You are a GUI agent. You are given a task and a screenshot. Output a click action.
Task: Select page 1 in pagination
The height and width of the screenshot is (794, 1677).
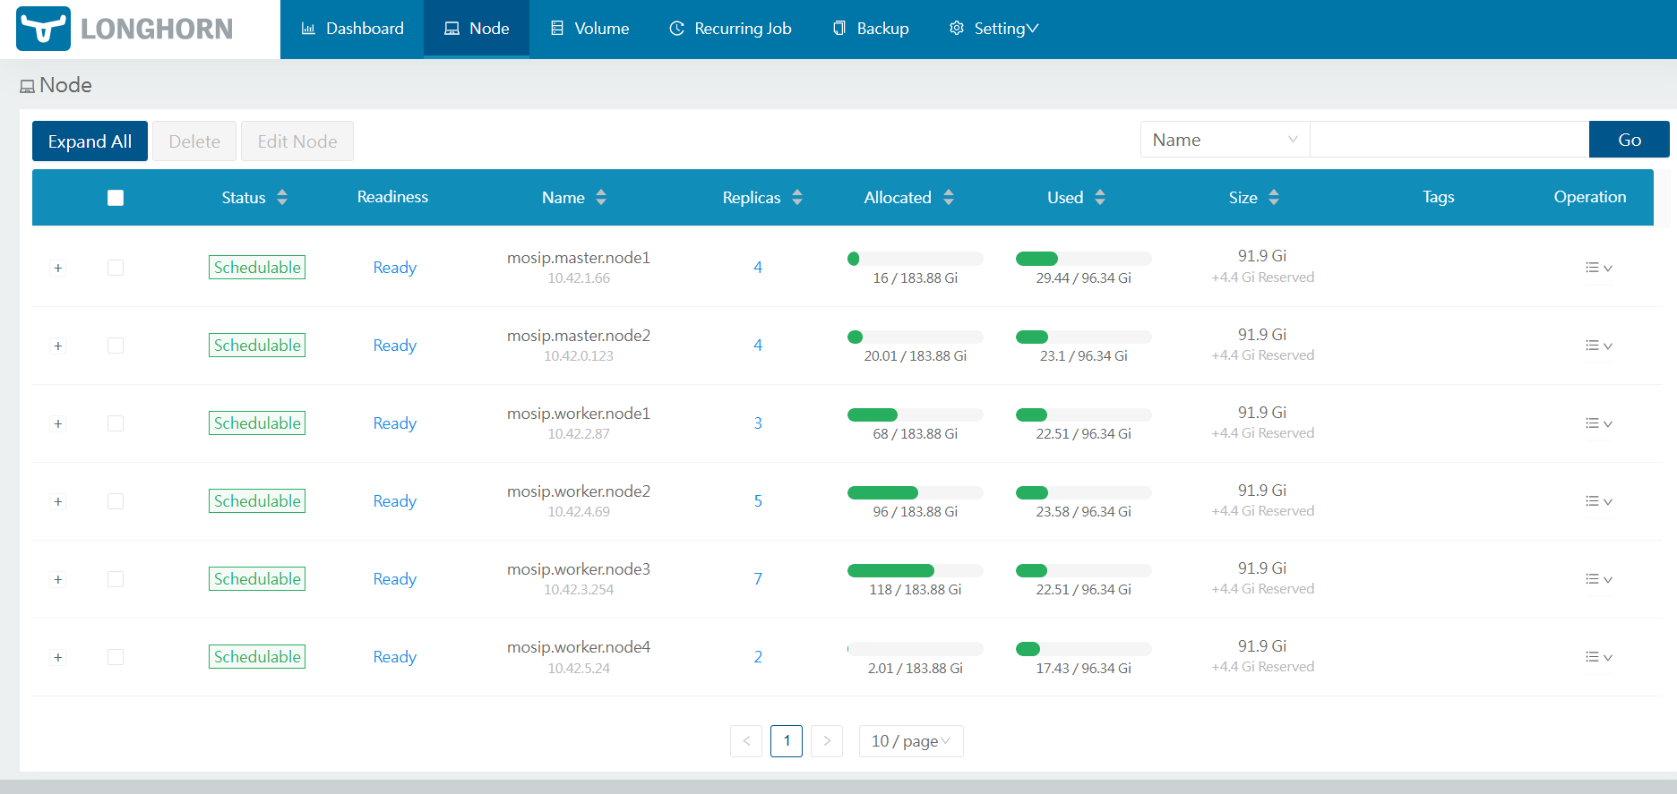(x=787, y=741)
